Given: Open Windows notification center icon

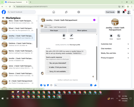Looking at the screenshot, I should tap(131, 98).
